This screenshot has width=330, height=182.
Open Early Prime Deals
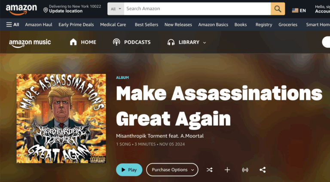(76, 24)
